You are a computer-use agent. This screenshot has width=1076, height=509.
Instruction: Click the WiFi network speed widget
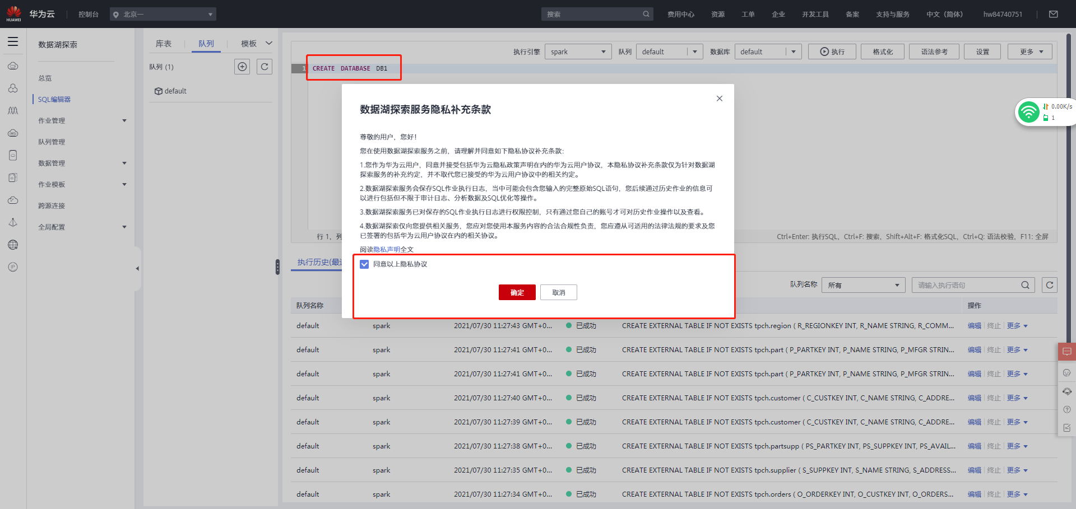pos(1046,112)
